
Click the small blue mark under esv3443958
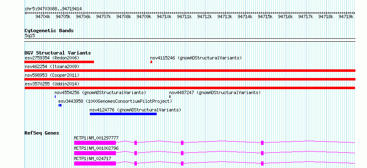pos(60,105)
